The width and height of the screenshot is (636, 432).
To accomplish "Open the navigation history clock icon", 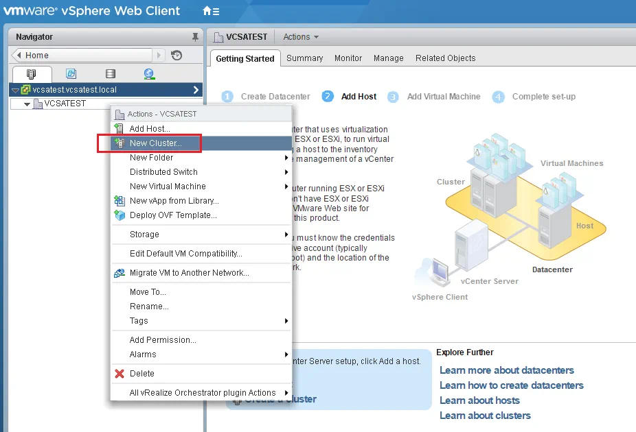I will click(177, 56).
